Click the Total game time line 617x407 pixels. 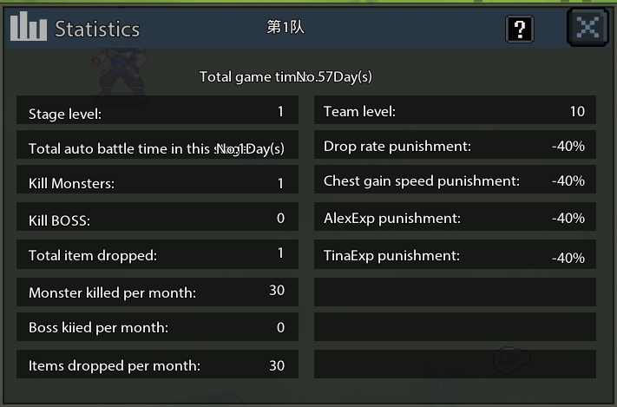[286, 76]
